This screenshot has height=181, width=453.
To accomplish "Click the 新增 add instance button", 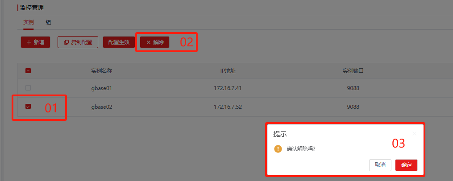I will coord(36,42).
